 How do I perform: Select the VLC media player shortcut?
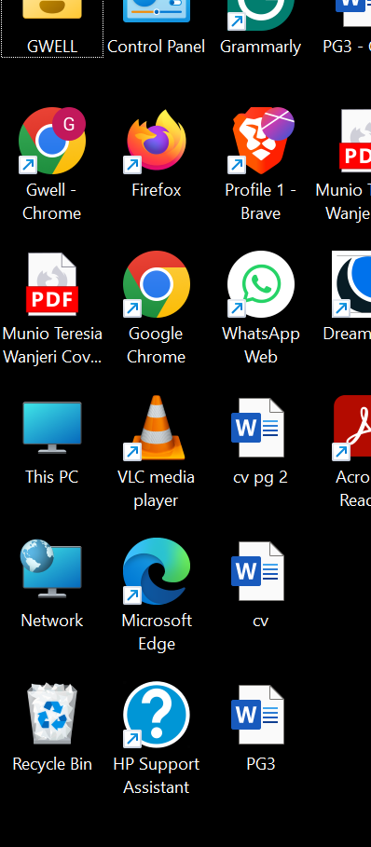pyautogui.click(x=156, y=428)
